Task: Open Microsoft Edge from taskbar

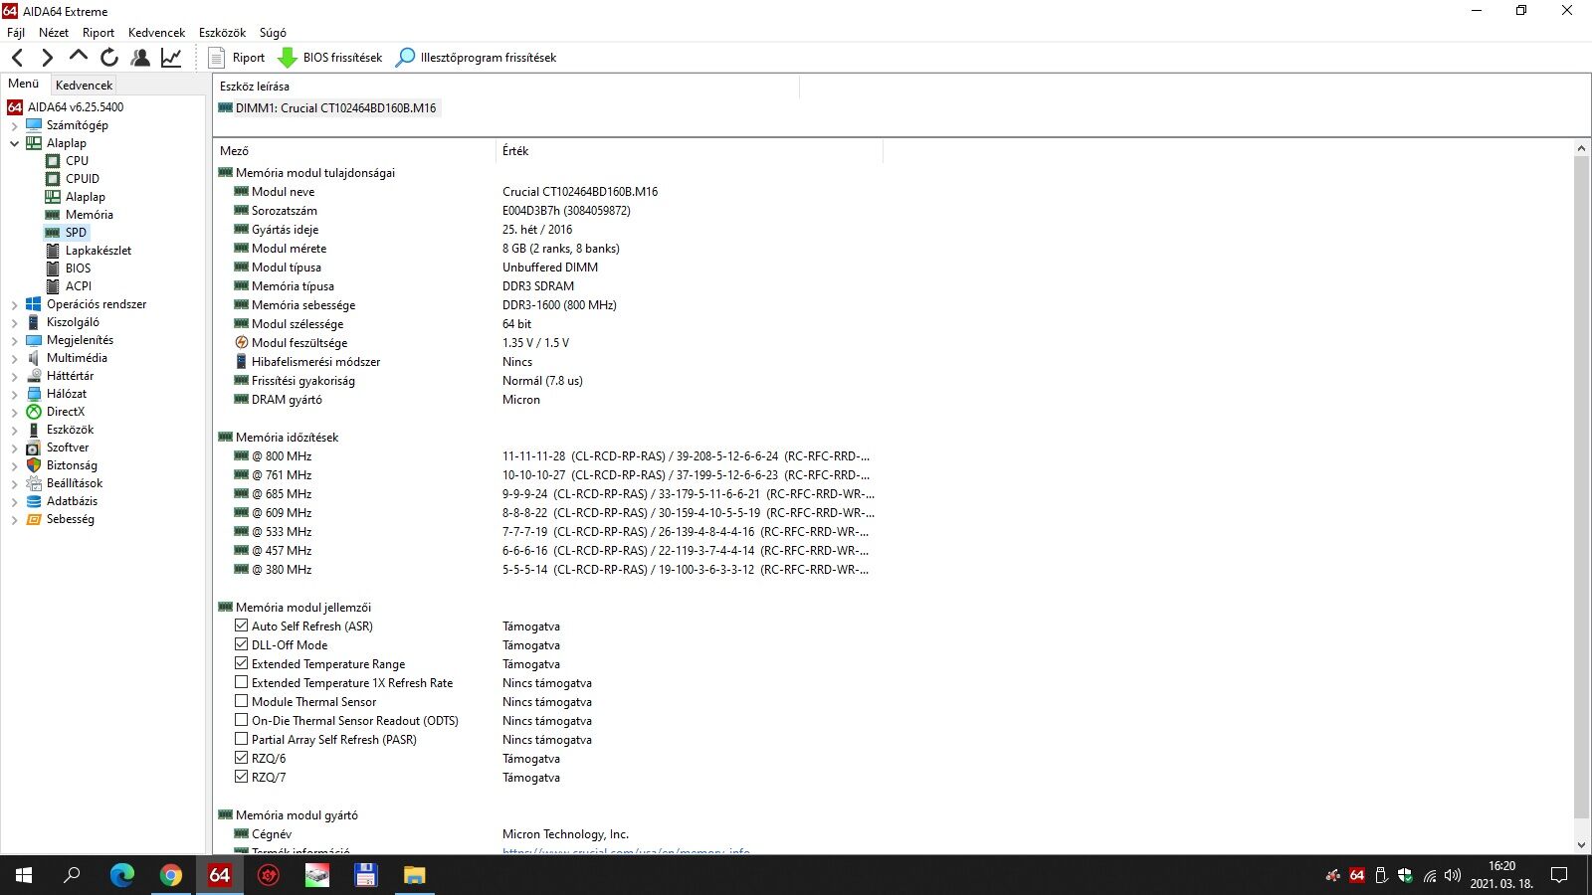Action: point(121,875)
